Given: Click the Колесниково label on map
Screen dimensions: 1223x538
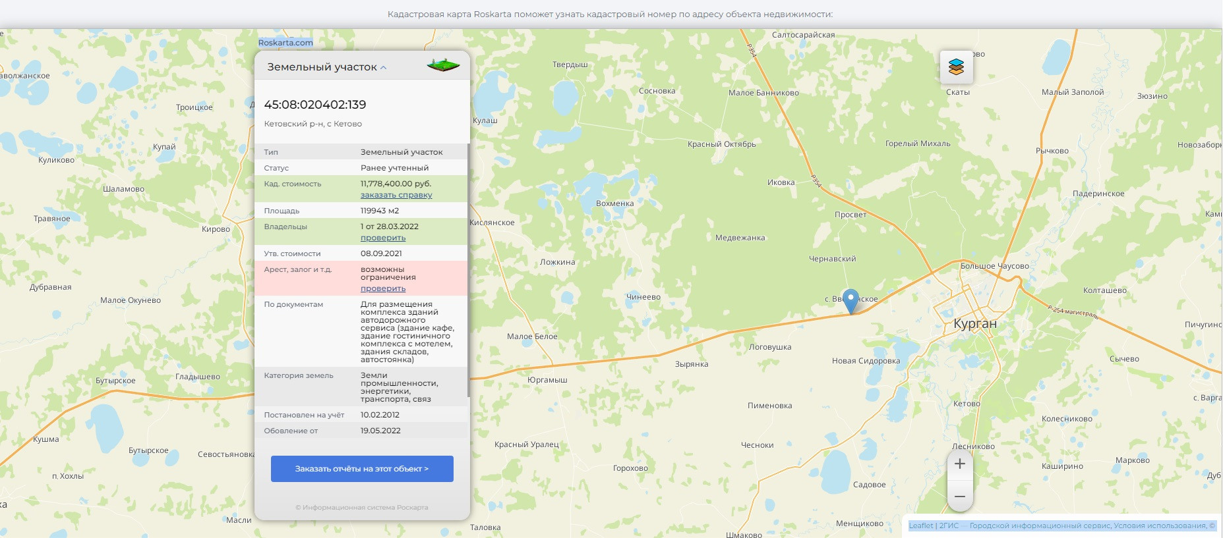Looking at the screenshot, I should coord(1067,419).
